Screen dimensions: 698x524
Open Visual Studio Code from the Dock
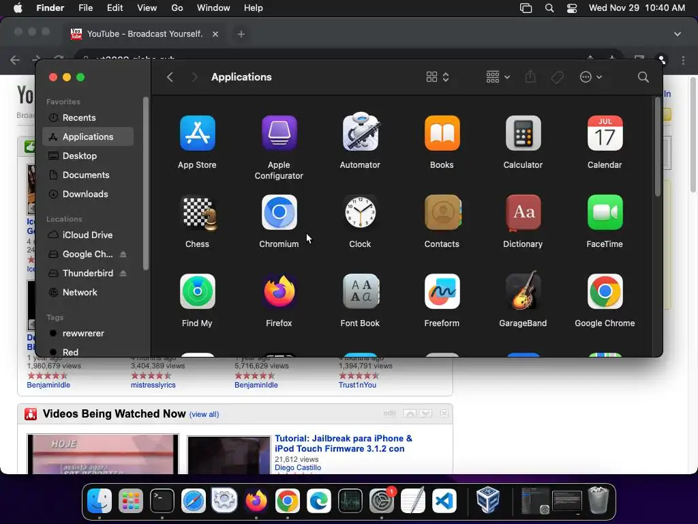[444, 501]
